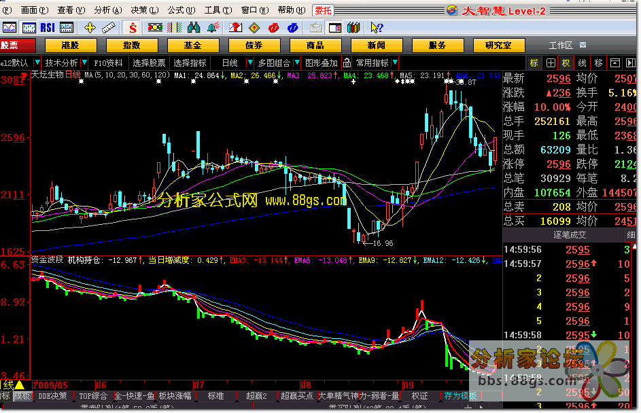
Task: Click the 存为模板 save template tab
Action: (460, 395)
